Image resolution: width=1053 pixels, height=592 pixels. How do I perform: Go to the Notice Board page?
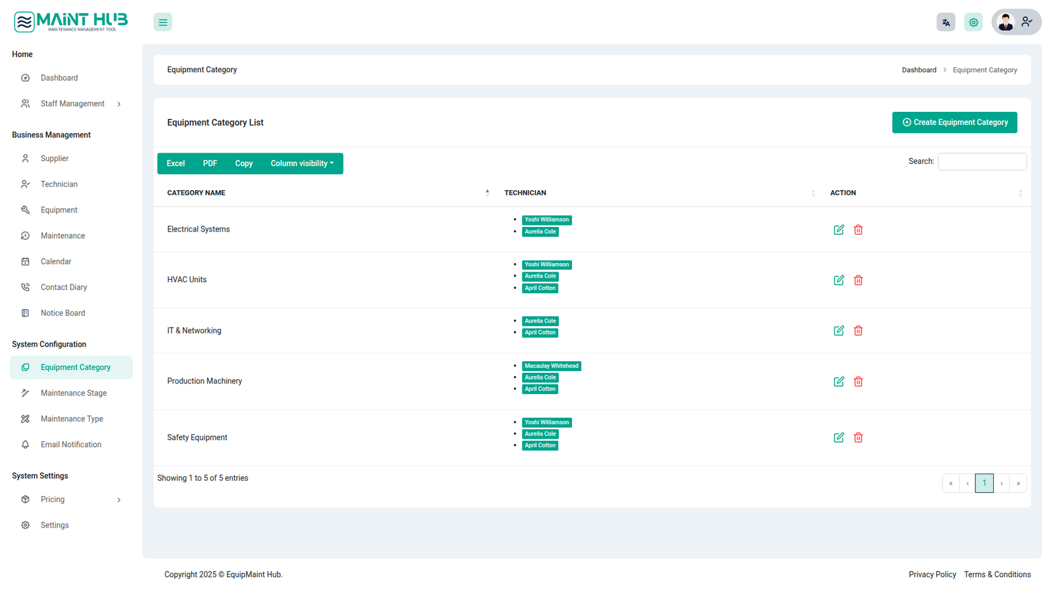click(x=63, y=313)
